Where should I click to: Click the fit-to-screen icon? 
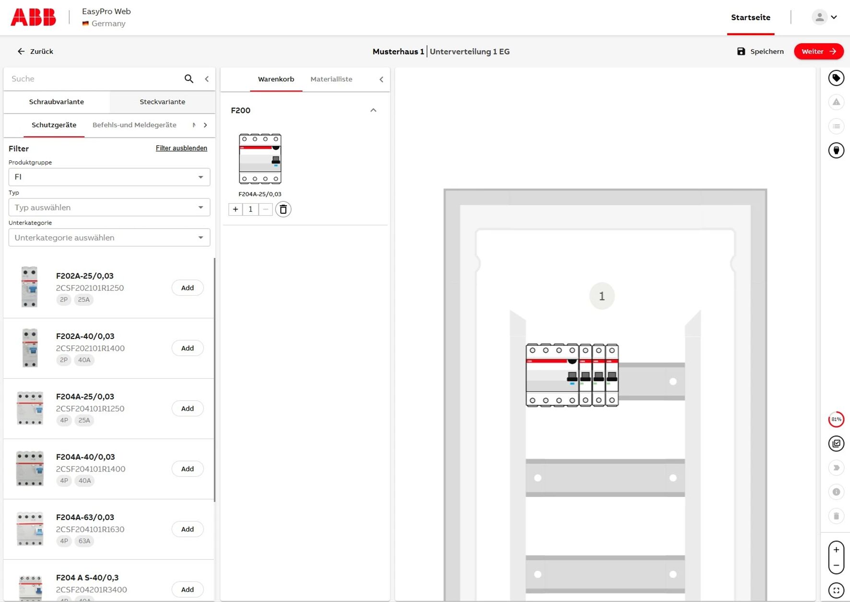pos(836,590)
